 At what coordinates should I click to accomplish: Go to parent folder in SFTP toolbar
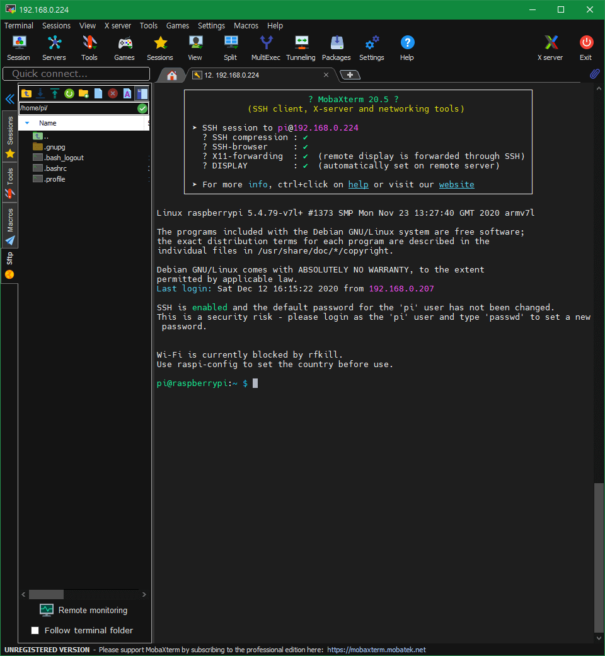pos(26,93)
